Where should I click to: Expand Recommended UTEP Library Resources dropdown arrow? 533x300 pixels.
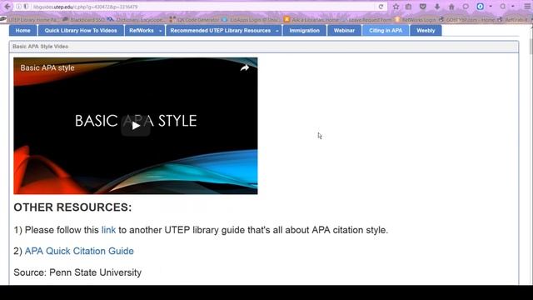[x=277, y=31]
